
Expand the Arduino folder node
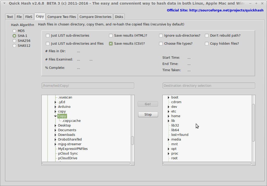pos(55,107)
